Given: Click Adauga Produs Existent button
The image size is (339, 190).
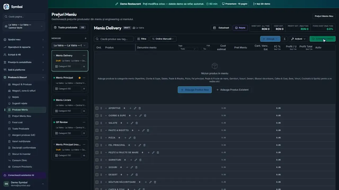Looking at the screenshot, I should (233, 90).
